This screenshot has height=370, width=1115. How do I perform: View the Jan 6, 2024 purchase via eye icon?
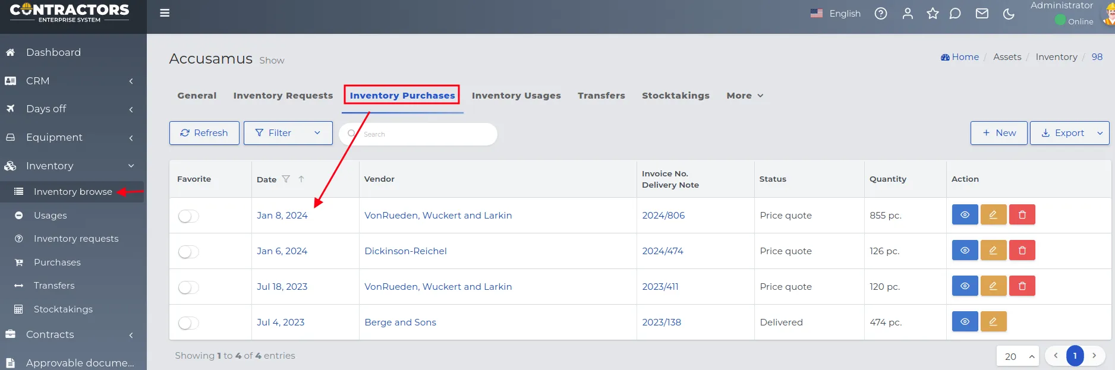[965, 250]
